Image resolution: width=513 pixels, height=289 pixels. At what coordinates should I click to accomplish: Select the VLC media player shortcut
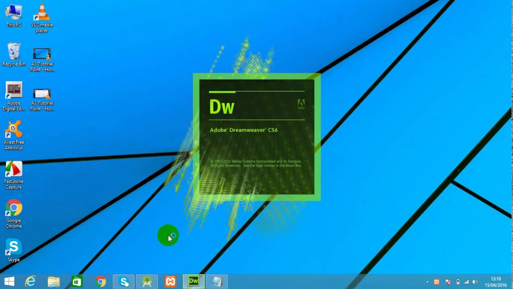tap(42, 18)
